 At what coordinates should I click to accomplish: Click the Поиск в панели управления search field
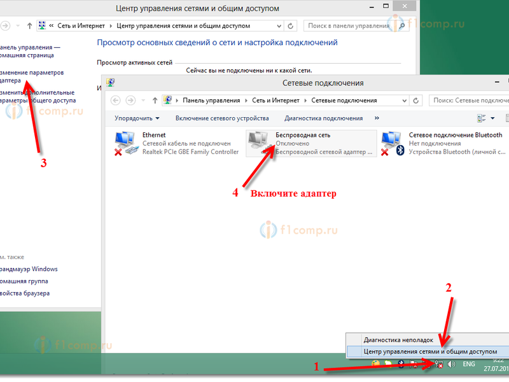click(356, 25)
